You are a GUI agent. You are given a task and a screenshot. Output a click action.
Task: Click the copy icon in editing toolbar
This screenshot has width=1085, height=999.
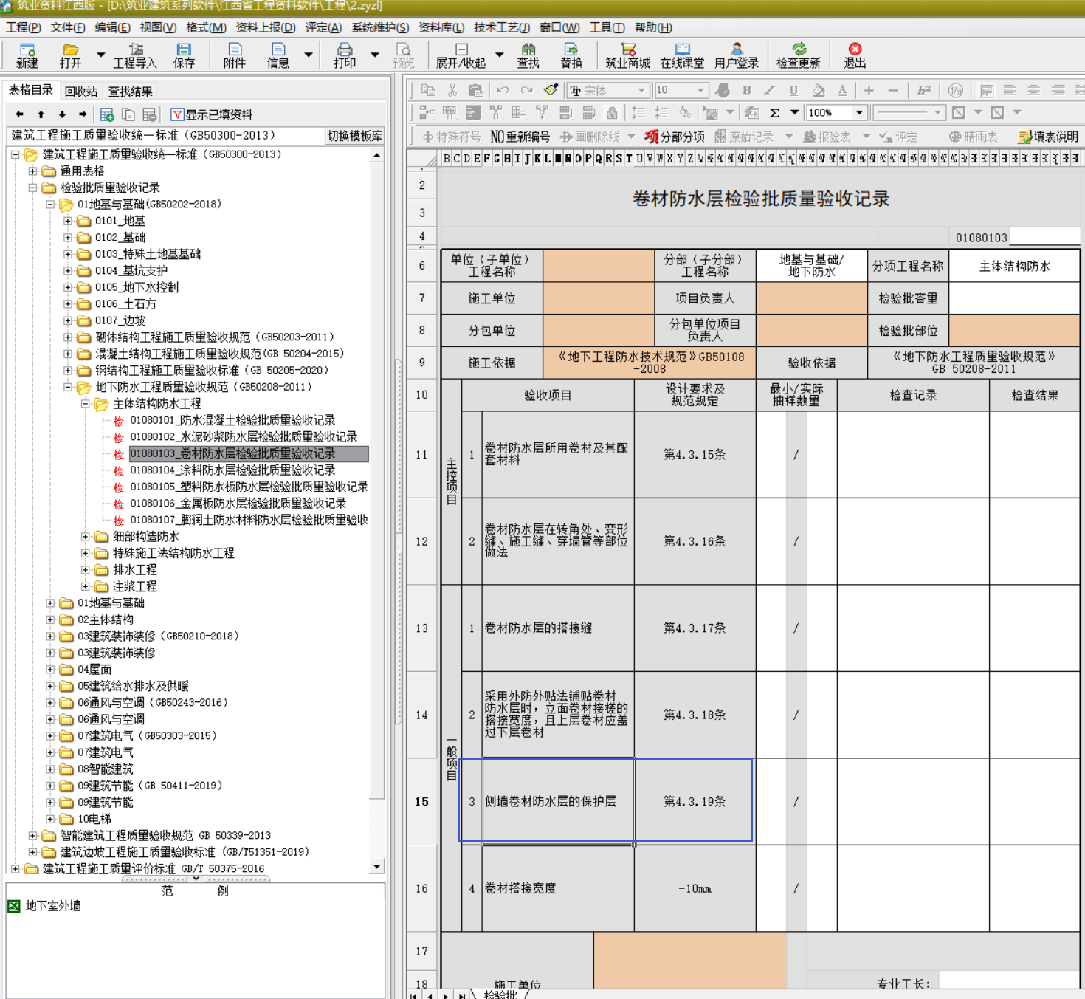(428, 90)
